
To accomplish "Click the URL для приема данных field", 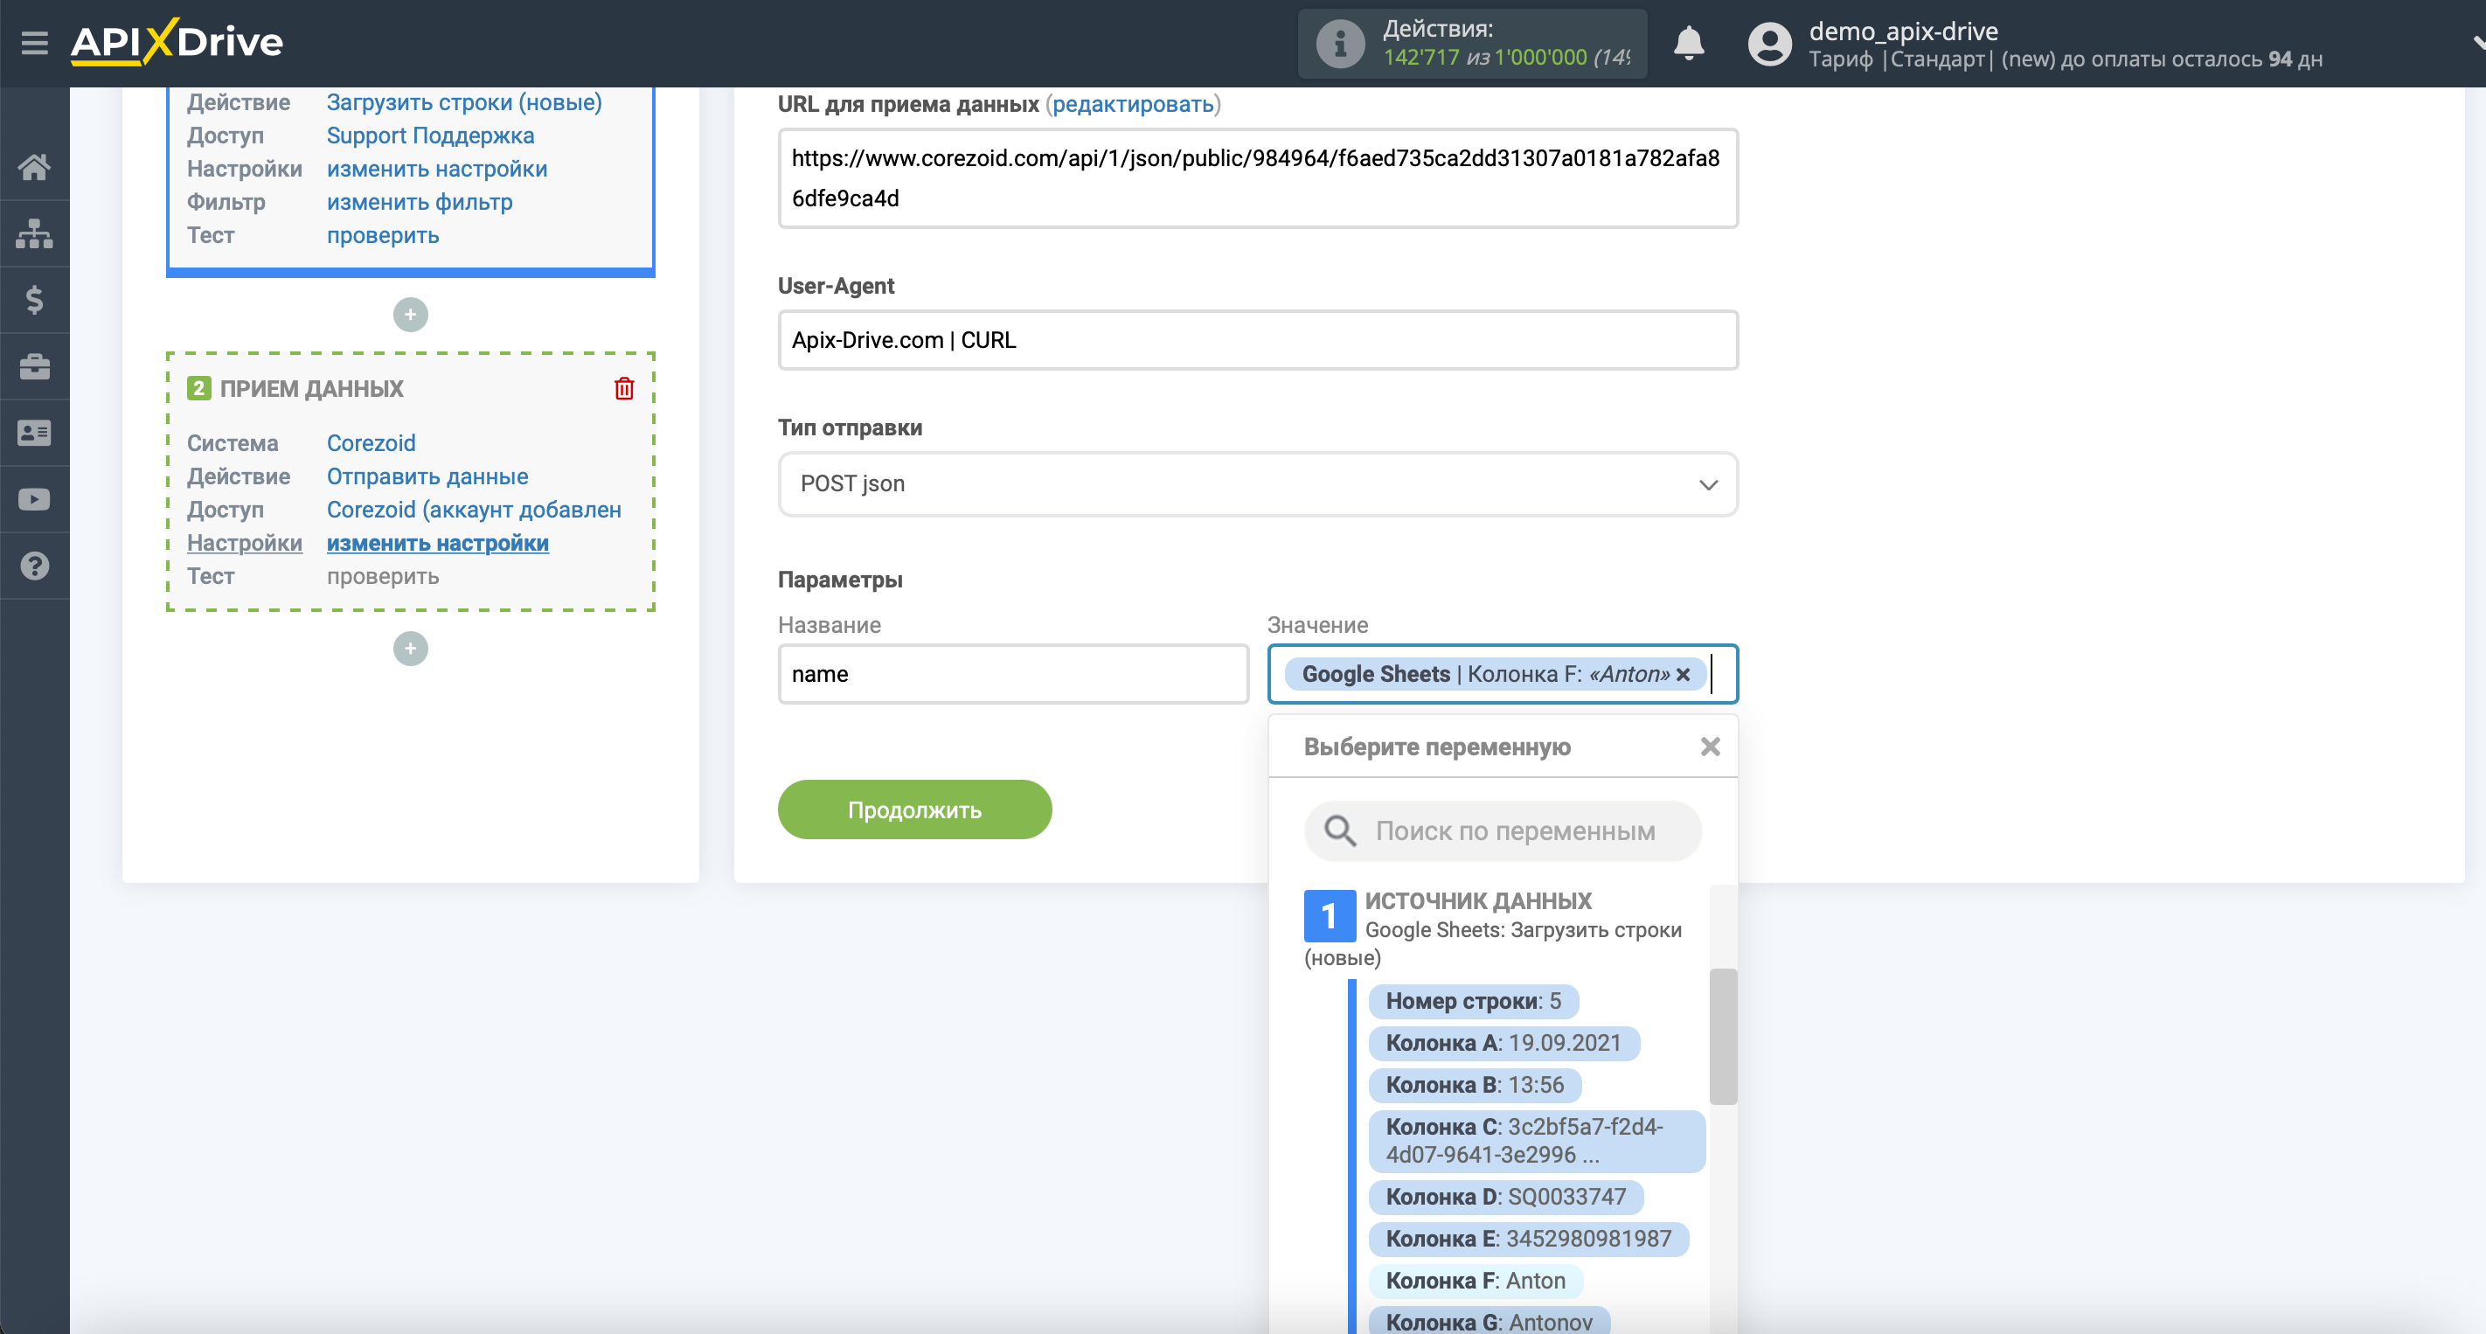I will [1258, 178].
